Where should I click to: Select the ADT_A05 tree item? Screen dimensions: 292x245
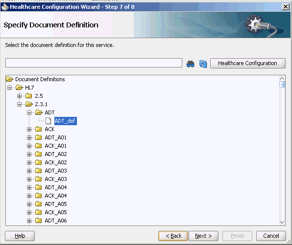(56, 204)
